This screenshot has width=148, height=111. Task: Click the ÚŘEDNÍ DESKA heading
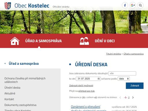pyautogui.click(x=91, y=64)
